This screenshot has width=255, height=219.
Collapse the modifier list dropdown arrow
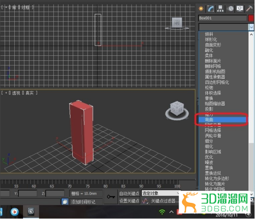pyautogui.click(x=251, y=27)
